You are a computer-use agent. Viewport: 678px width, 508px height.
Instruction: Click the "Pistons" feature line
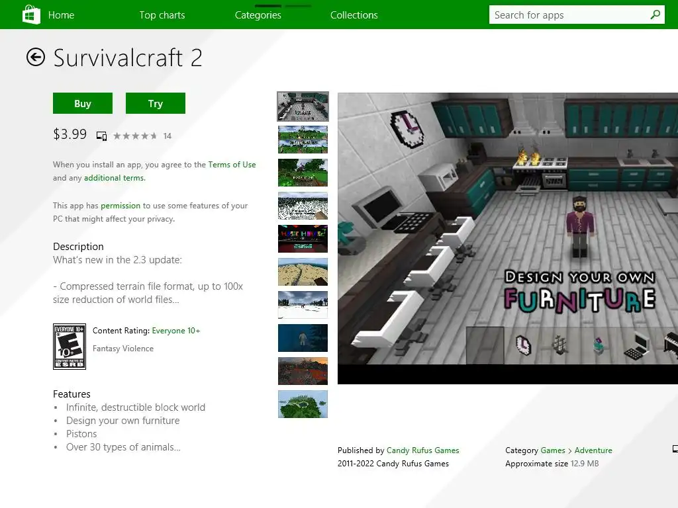[x=81, y=434]
